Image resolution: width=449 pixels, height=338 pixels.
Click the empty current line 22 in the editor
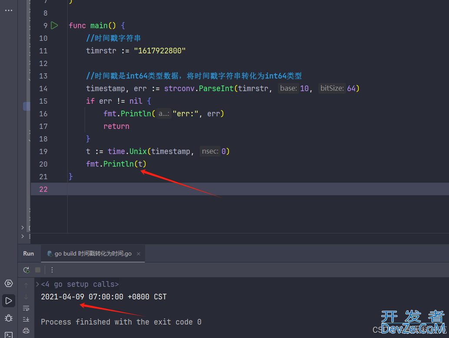tap(258, 189)
